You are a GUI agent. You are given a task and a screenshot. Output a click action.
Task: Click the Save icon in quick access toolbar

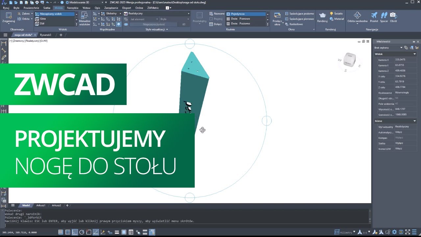tap(22, 2)
